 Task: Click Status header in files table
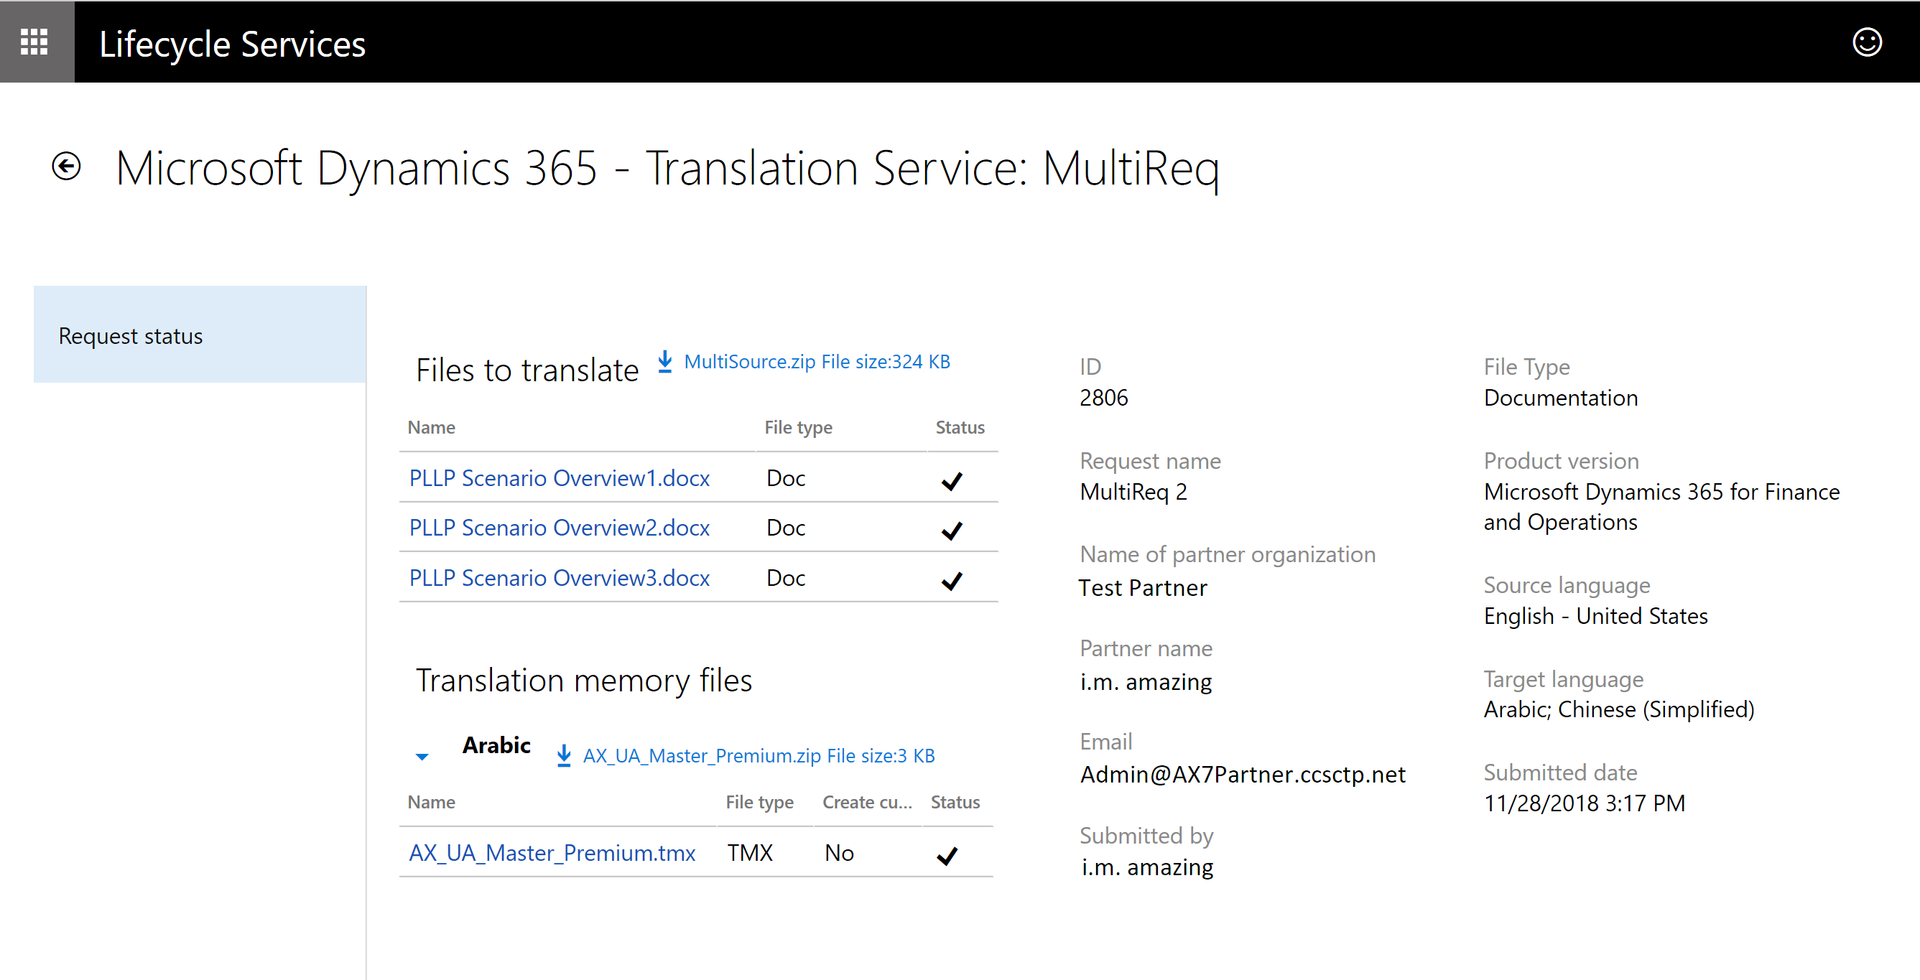click(x=960, y=427)
